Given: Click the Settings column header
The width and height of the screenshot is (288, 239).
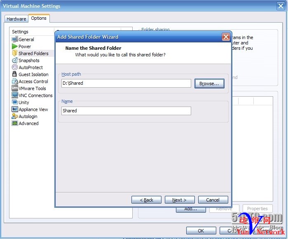Looking at the screenshot, I should (32, 32).
